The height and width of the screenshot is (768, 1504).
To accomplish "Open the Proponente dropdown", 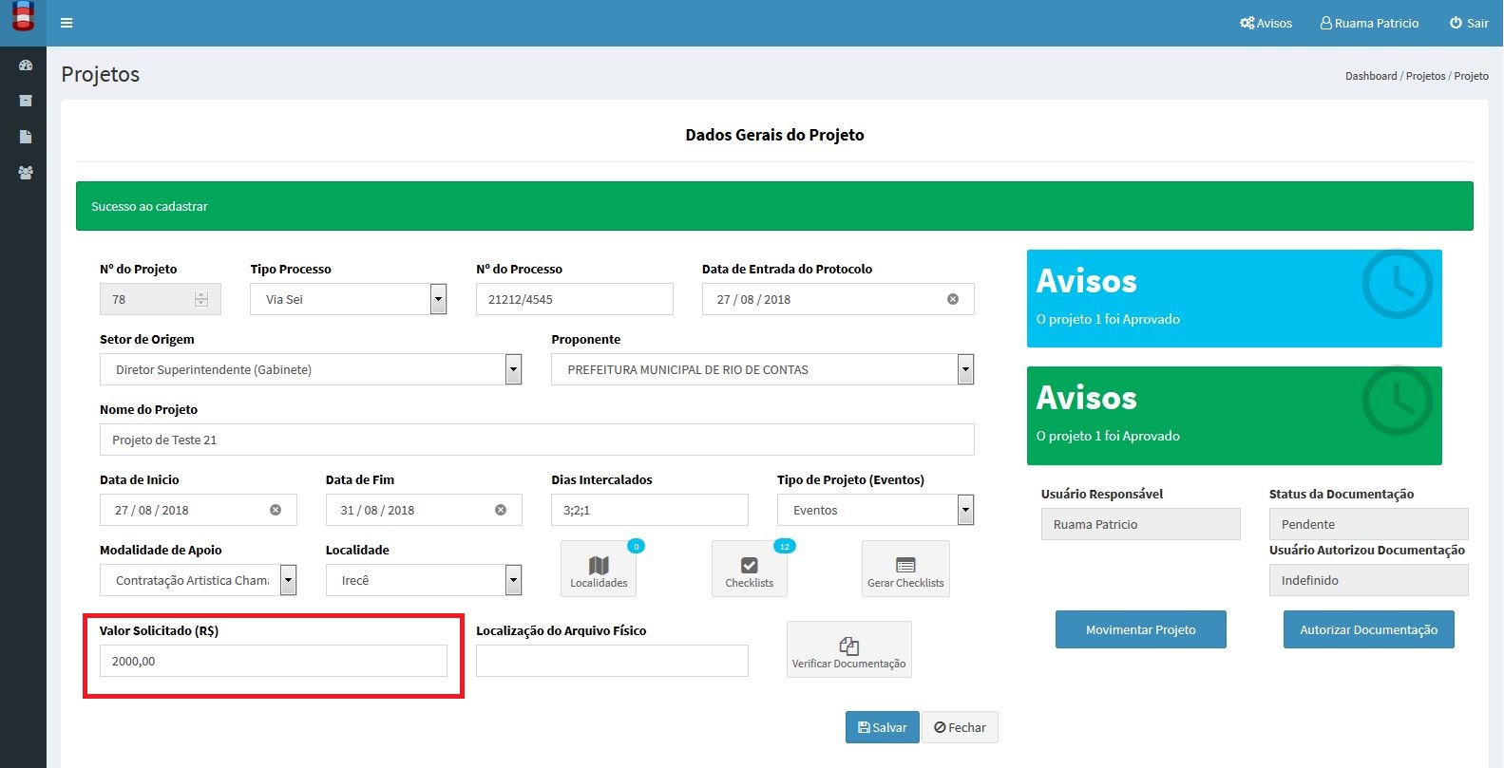I will tap(762, 369).
